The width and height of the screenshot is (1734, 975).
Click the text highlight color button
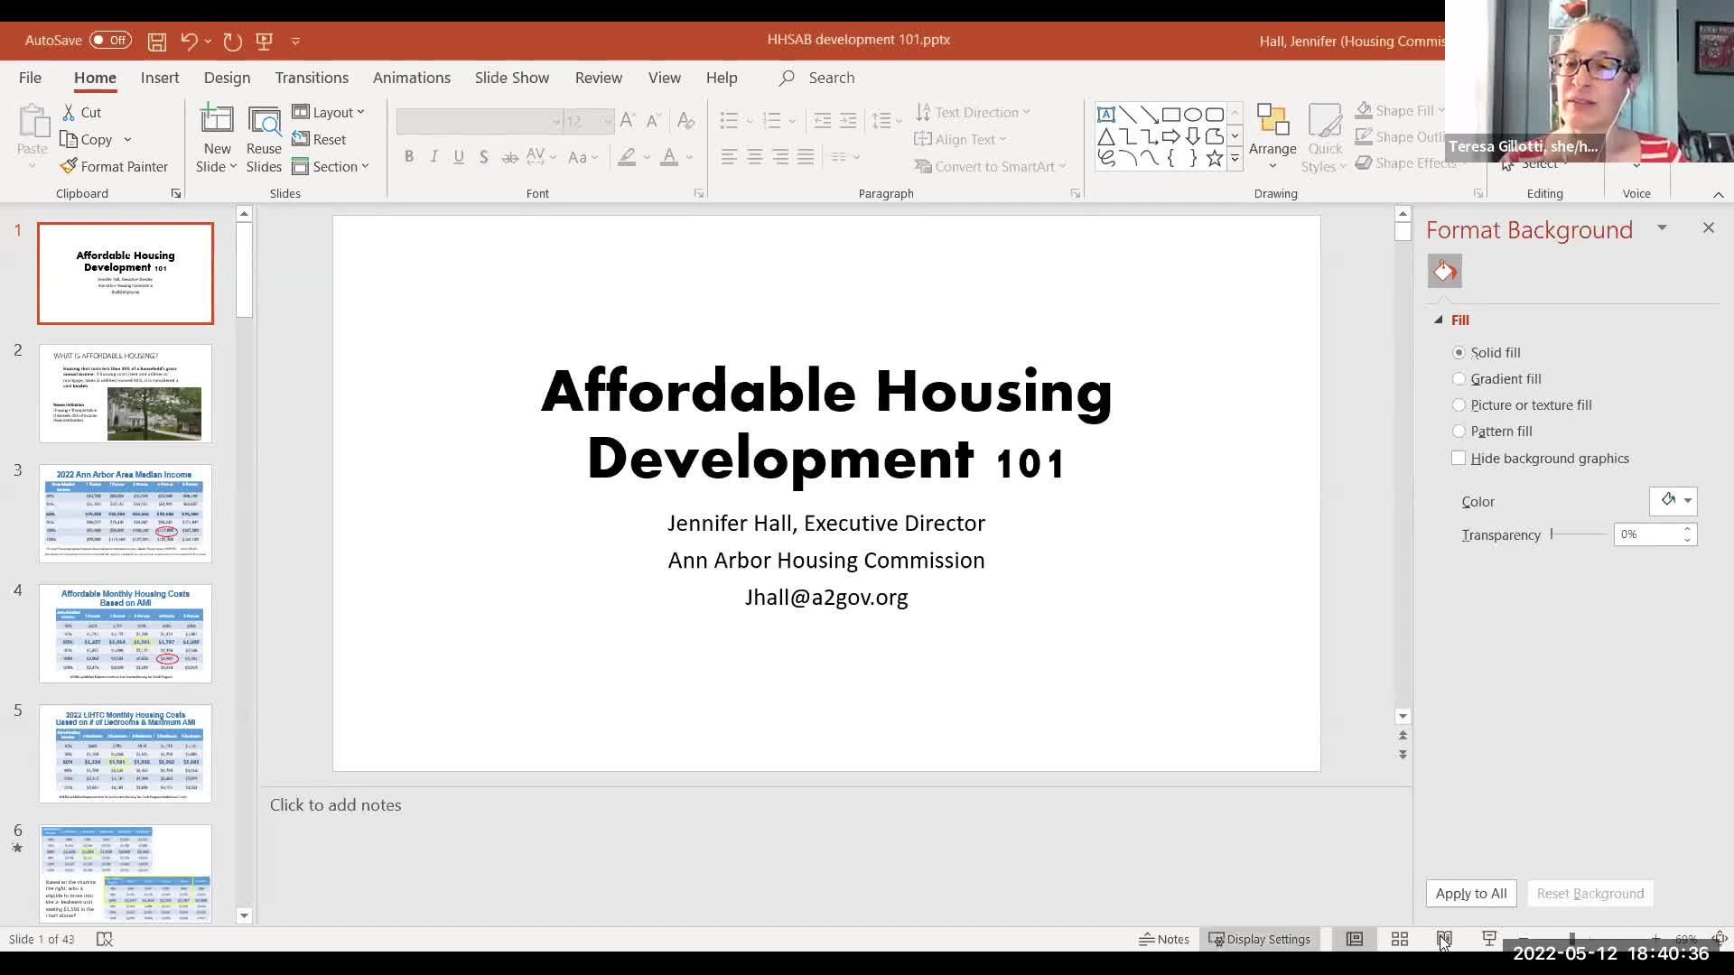[x=627, y=157]
